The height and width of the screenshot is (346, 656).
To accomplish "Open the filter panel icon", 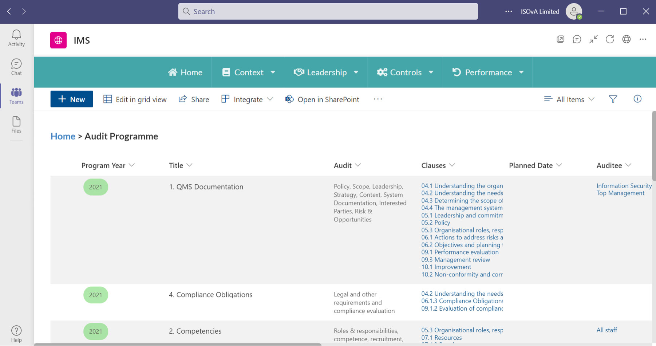I will point(613,99).
